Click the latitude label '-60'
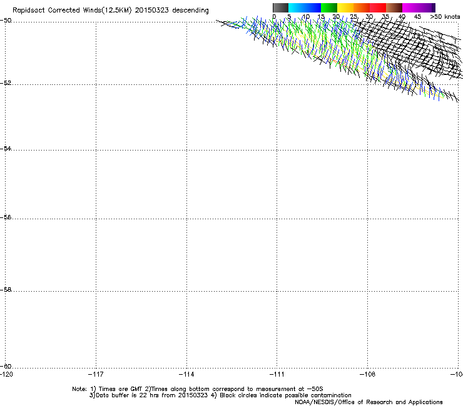This screenshot has height=406, width=463. pos(6,366)
